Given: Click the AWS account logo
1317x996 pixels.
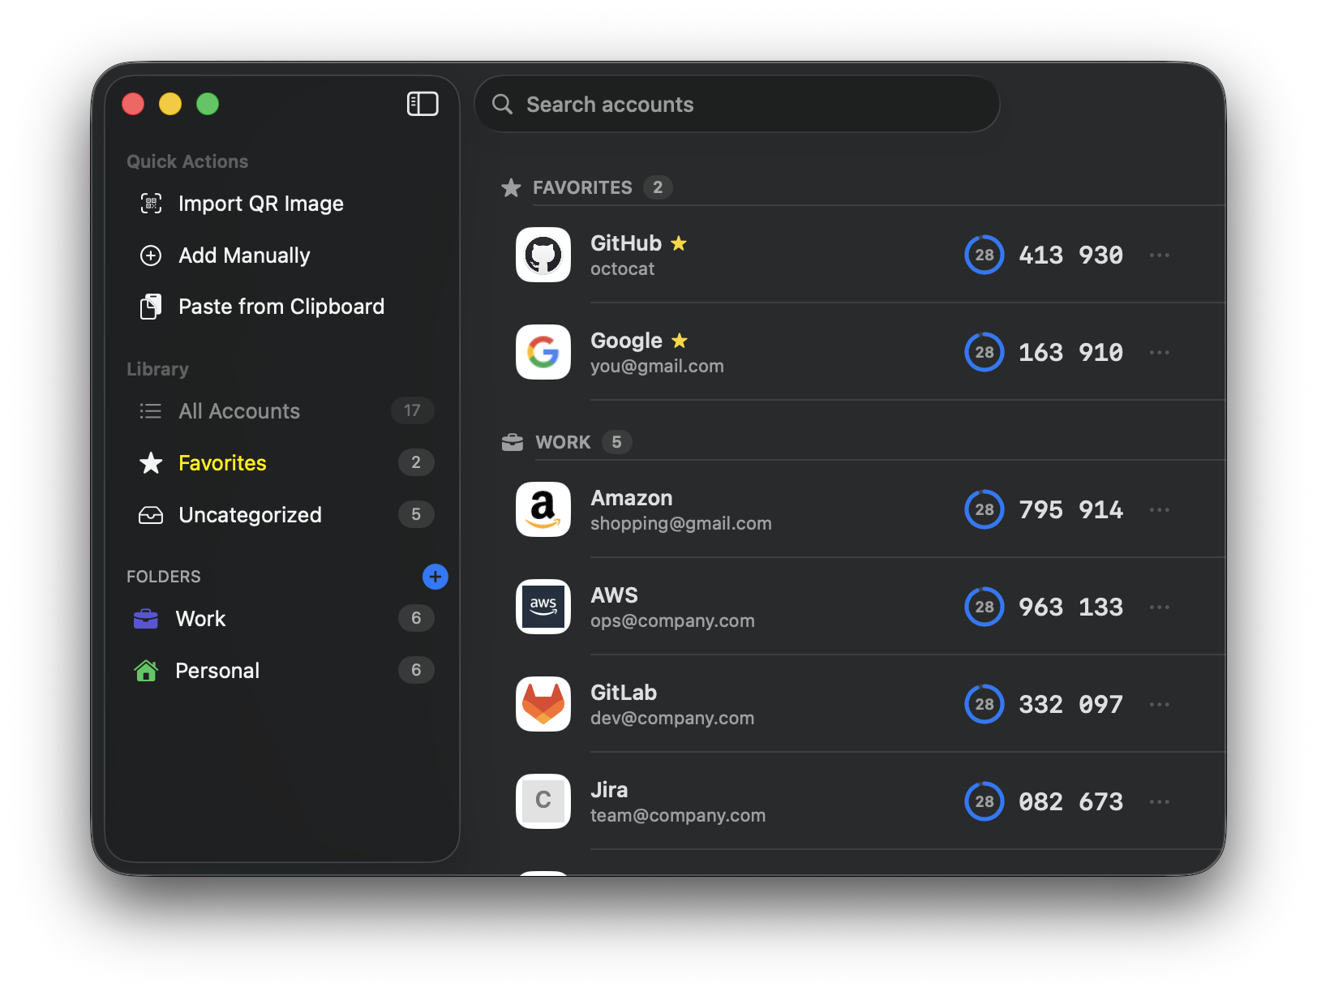Looking at the screenshot, I should (x=543, y=607).
